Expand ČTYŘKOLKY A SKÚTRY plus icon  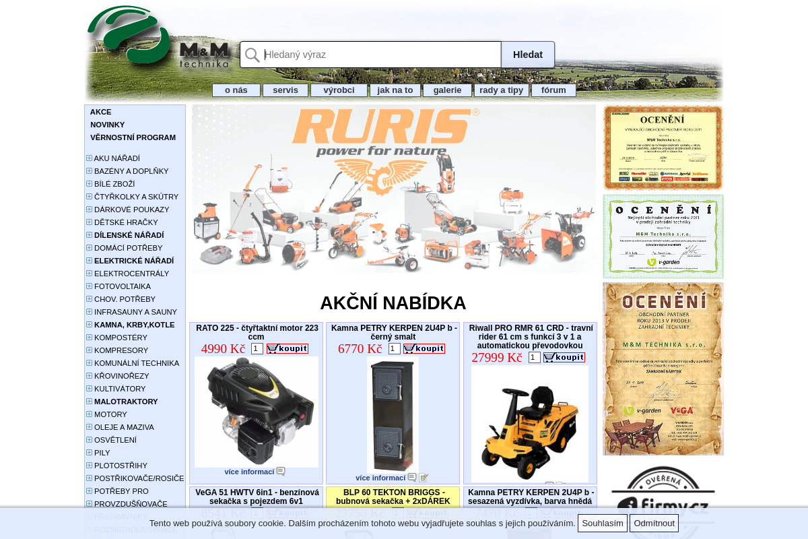pyautogui.click(x=89, y=197)
